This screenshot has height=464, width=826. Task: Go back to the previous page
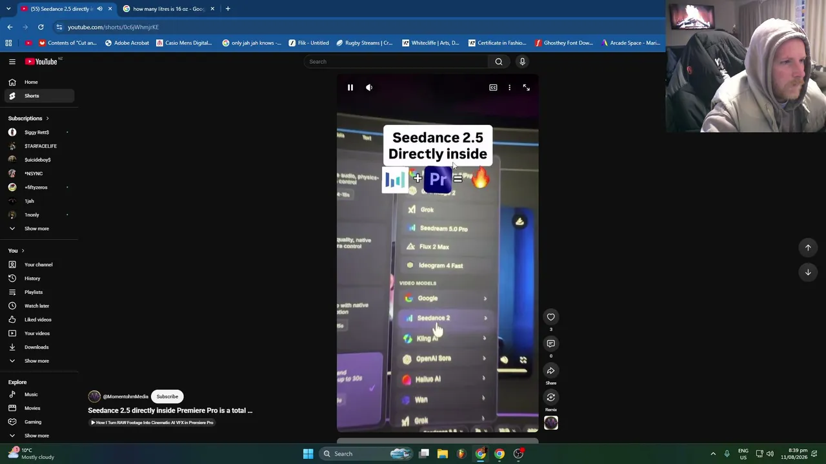click(10, 27)
